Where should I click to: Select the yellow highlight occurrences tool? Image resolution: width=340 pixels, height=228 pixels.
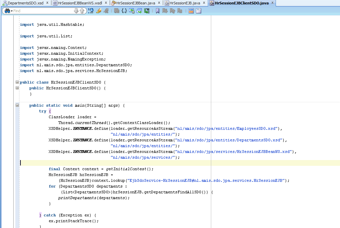98,11
